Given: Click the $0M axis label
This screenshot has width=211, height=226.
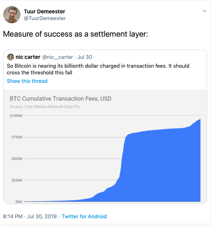Looking at the screenshot, I should point(19,202).
